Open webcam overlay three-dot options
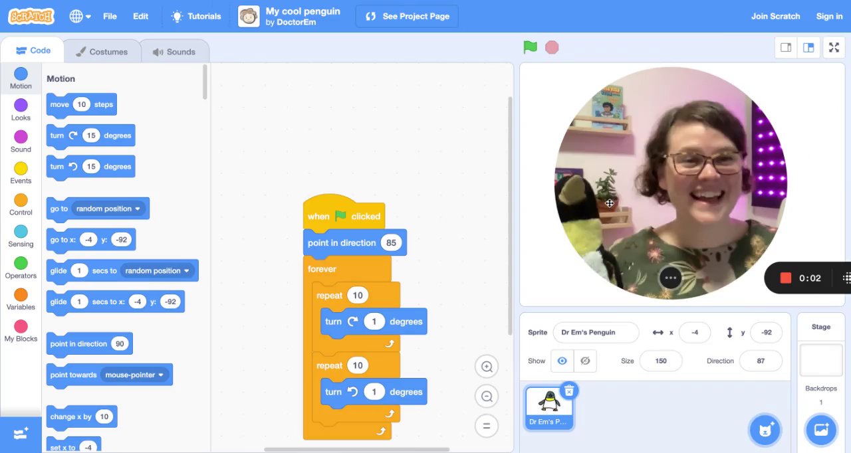Viewport: 851px width, 453px height. [670, 278]
